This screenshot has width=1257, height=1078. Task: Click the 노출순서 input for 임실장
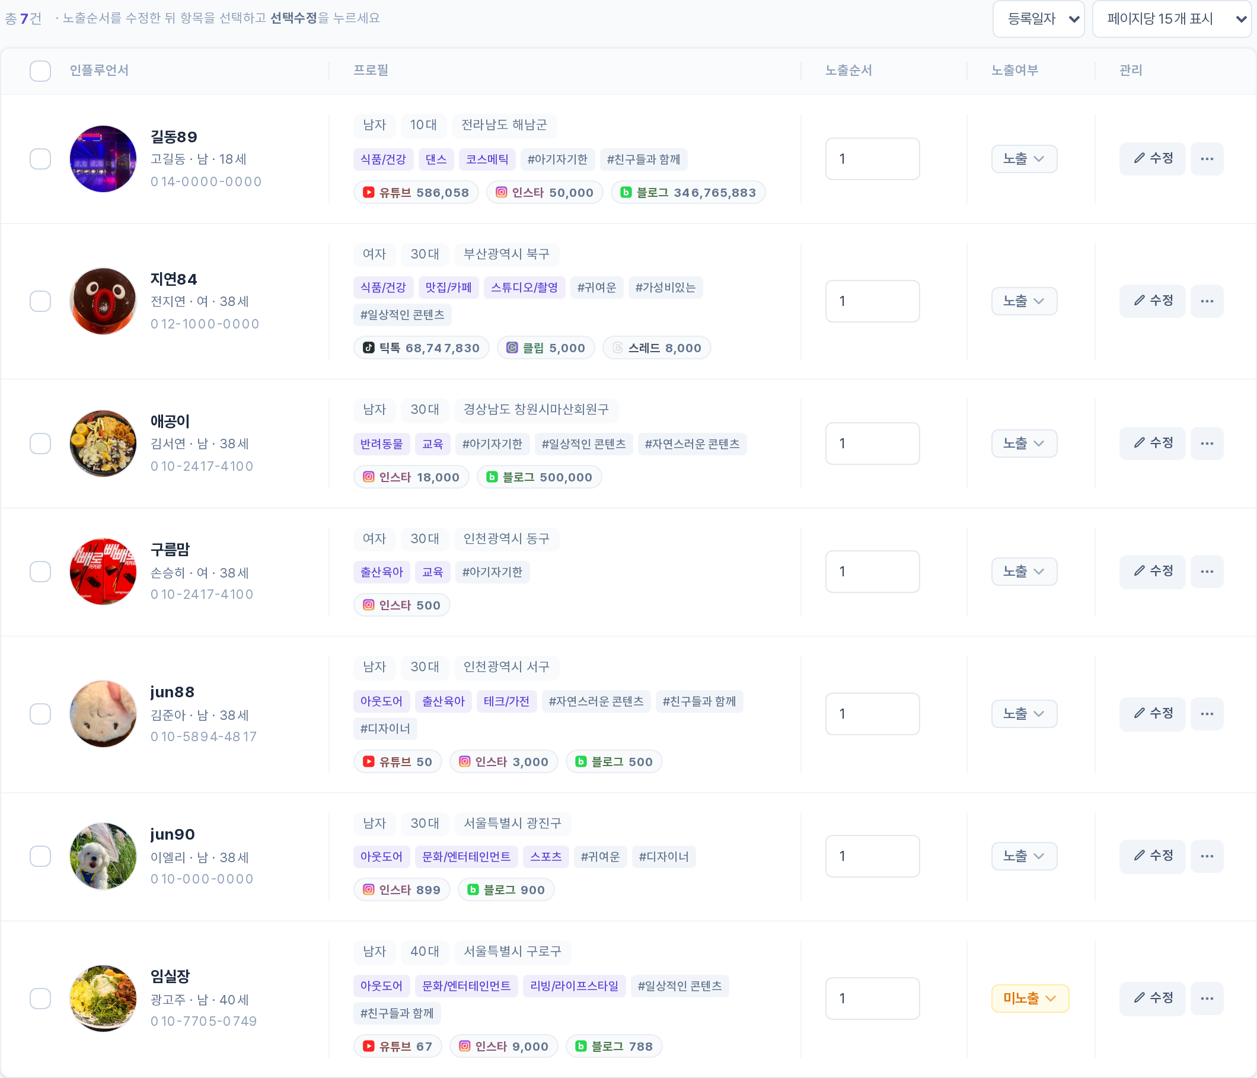click(872, 999)
